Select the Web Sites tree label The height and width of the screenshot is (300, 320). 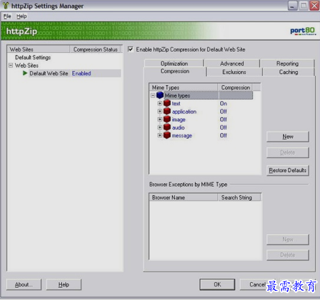[x=27, y=65]
